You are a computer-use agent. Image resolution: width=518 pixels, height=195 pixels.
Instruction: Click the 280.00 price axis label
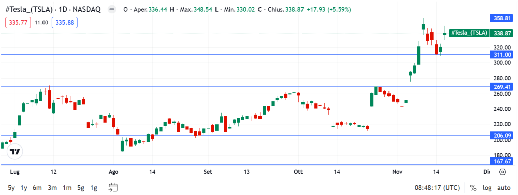[x=502, y=78]
